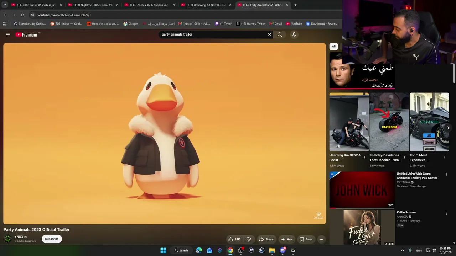Open the Hear the tracks bookmark

tap(103, 24)
